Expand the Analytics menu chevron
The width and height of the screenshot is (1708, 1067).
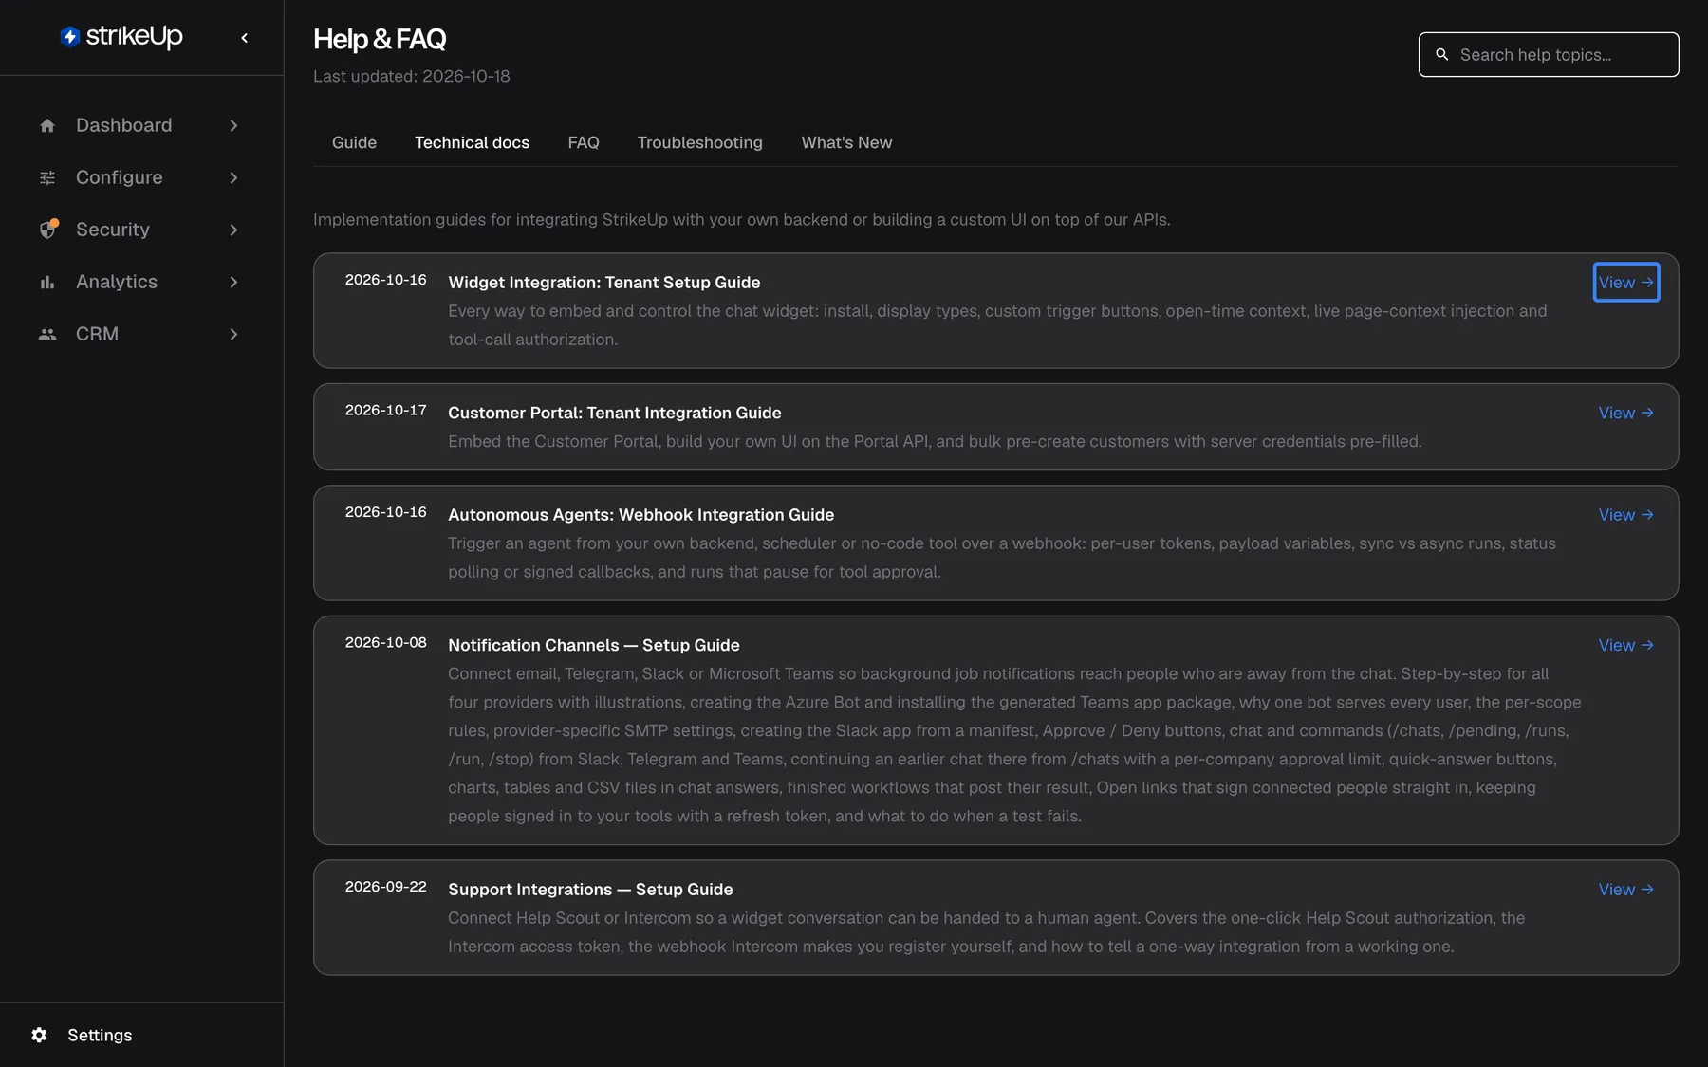[233, 282]
